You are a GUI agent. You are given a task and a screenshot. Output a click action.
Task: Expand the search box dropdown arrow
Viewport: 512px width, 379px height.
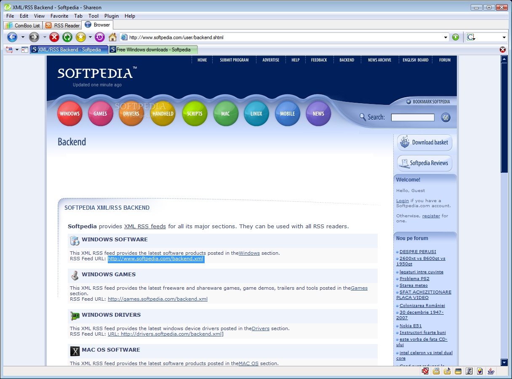pos(504,37)
